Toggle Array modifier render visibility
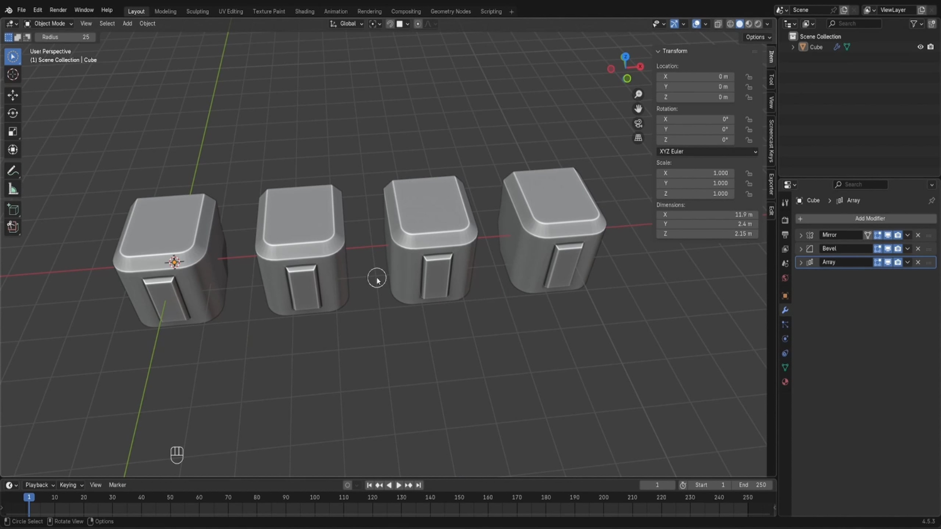 898,263
